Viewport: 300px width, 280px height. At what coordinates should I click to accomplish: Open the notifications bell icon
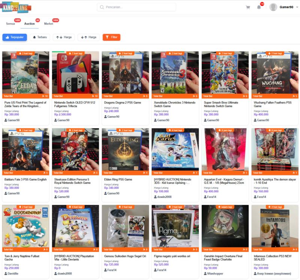tap(259, 7)
